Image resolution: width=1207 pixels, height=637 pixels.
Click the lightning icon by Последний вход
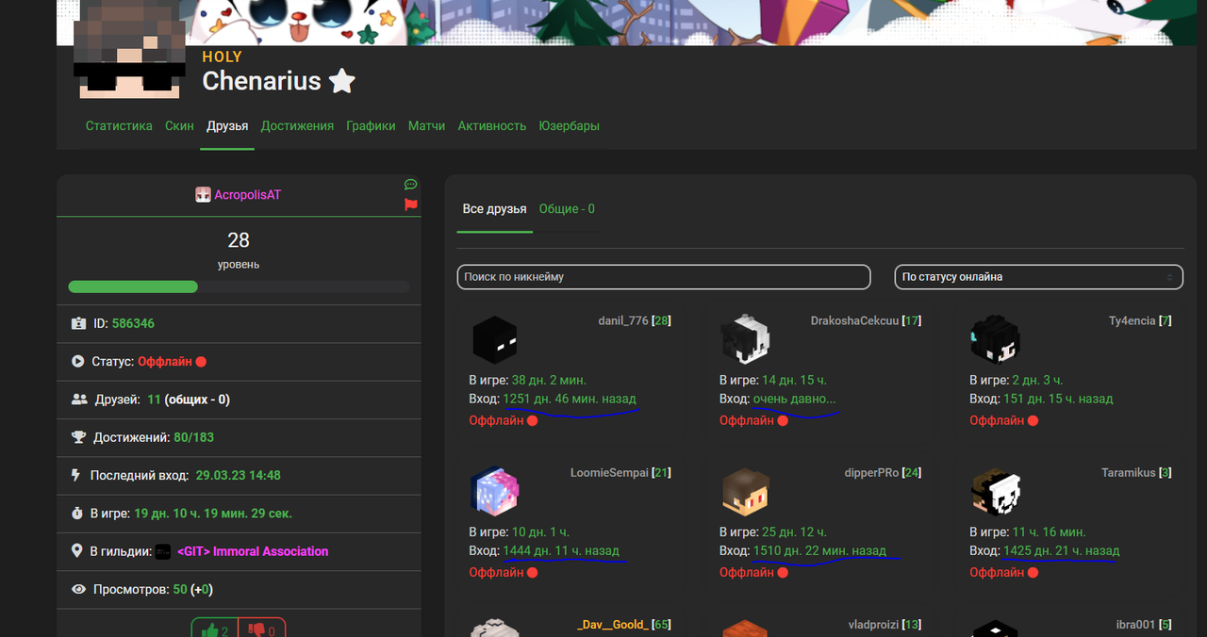[x=77, y=475]
